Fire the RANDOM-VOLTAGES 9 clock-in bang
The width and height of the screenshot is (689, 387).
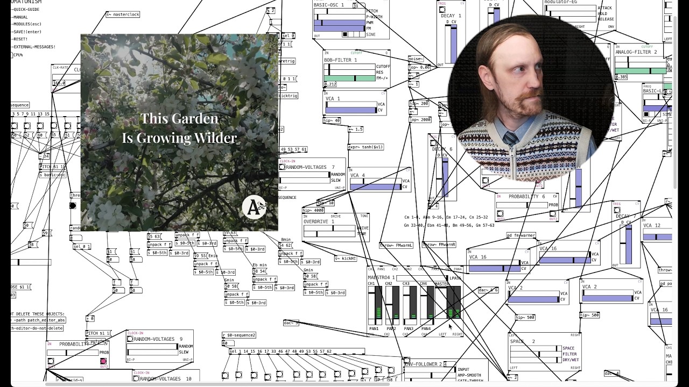point(130,339)
